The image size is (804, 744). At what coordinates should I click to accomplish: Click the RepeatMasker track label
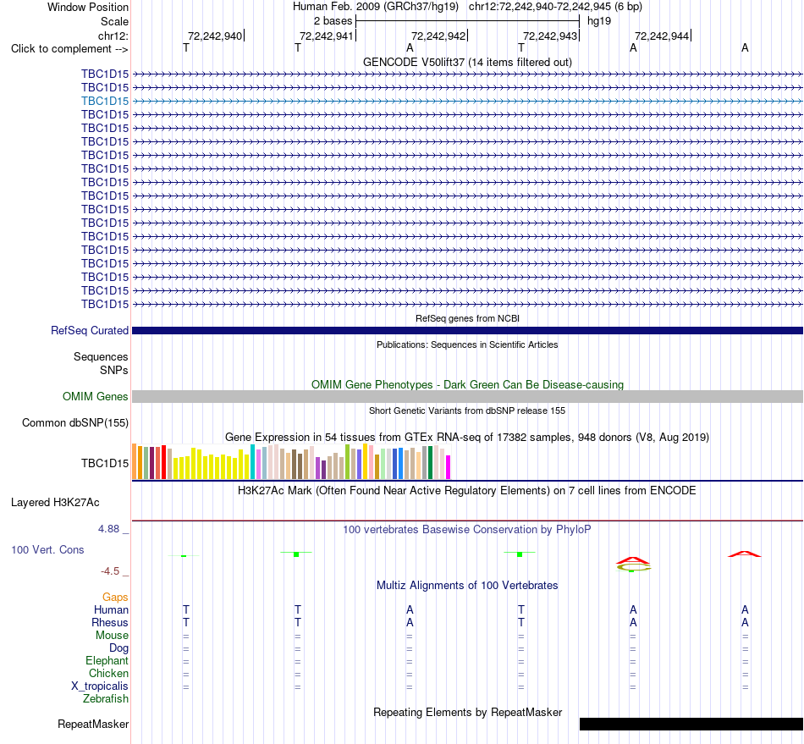coord(93,724)
